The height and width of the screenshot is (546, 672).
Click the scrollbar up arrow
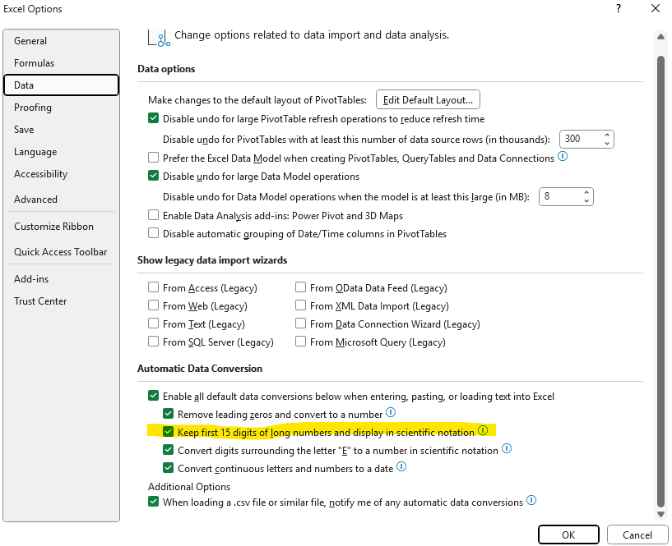click(x=660, y=37)
